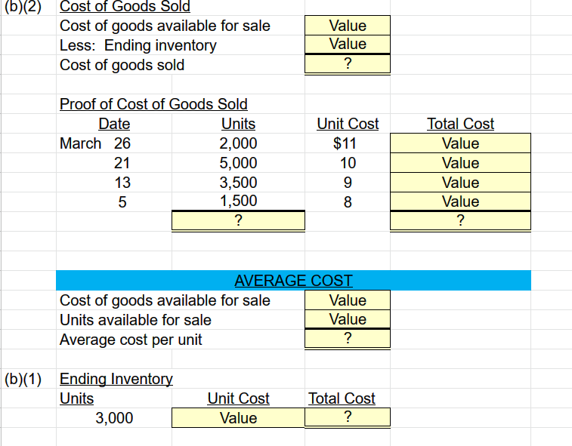The image size is (572, 446).
Task: Click the unit cost 9 cell
Action: [348, 183]
